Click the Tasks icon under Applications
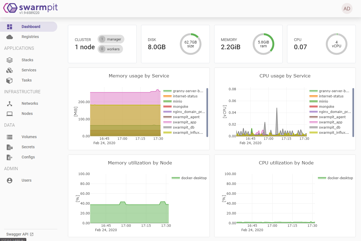 tap(10, 80)
